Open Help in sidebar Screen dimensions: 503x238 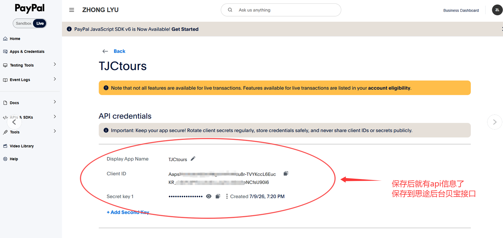[14, 159]
